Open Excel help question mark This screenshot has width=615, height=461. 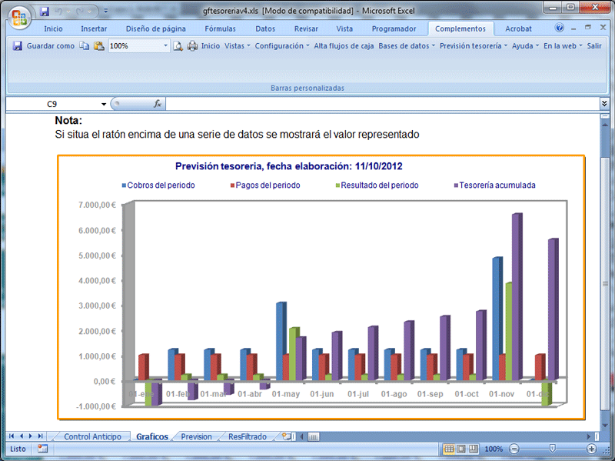tap(560, 28)
